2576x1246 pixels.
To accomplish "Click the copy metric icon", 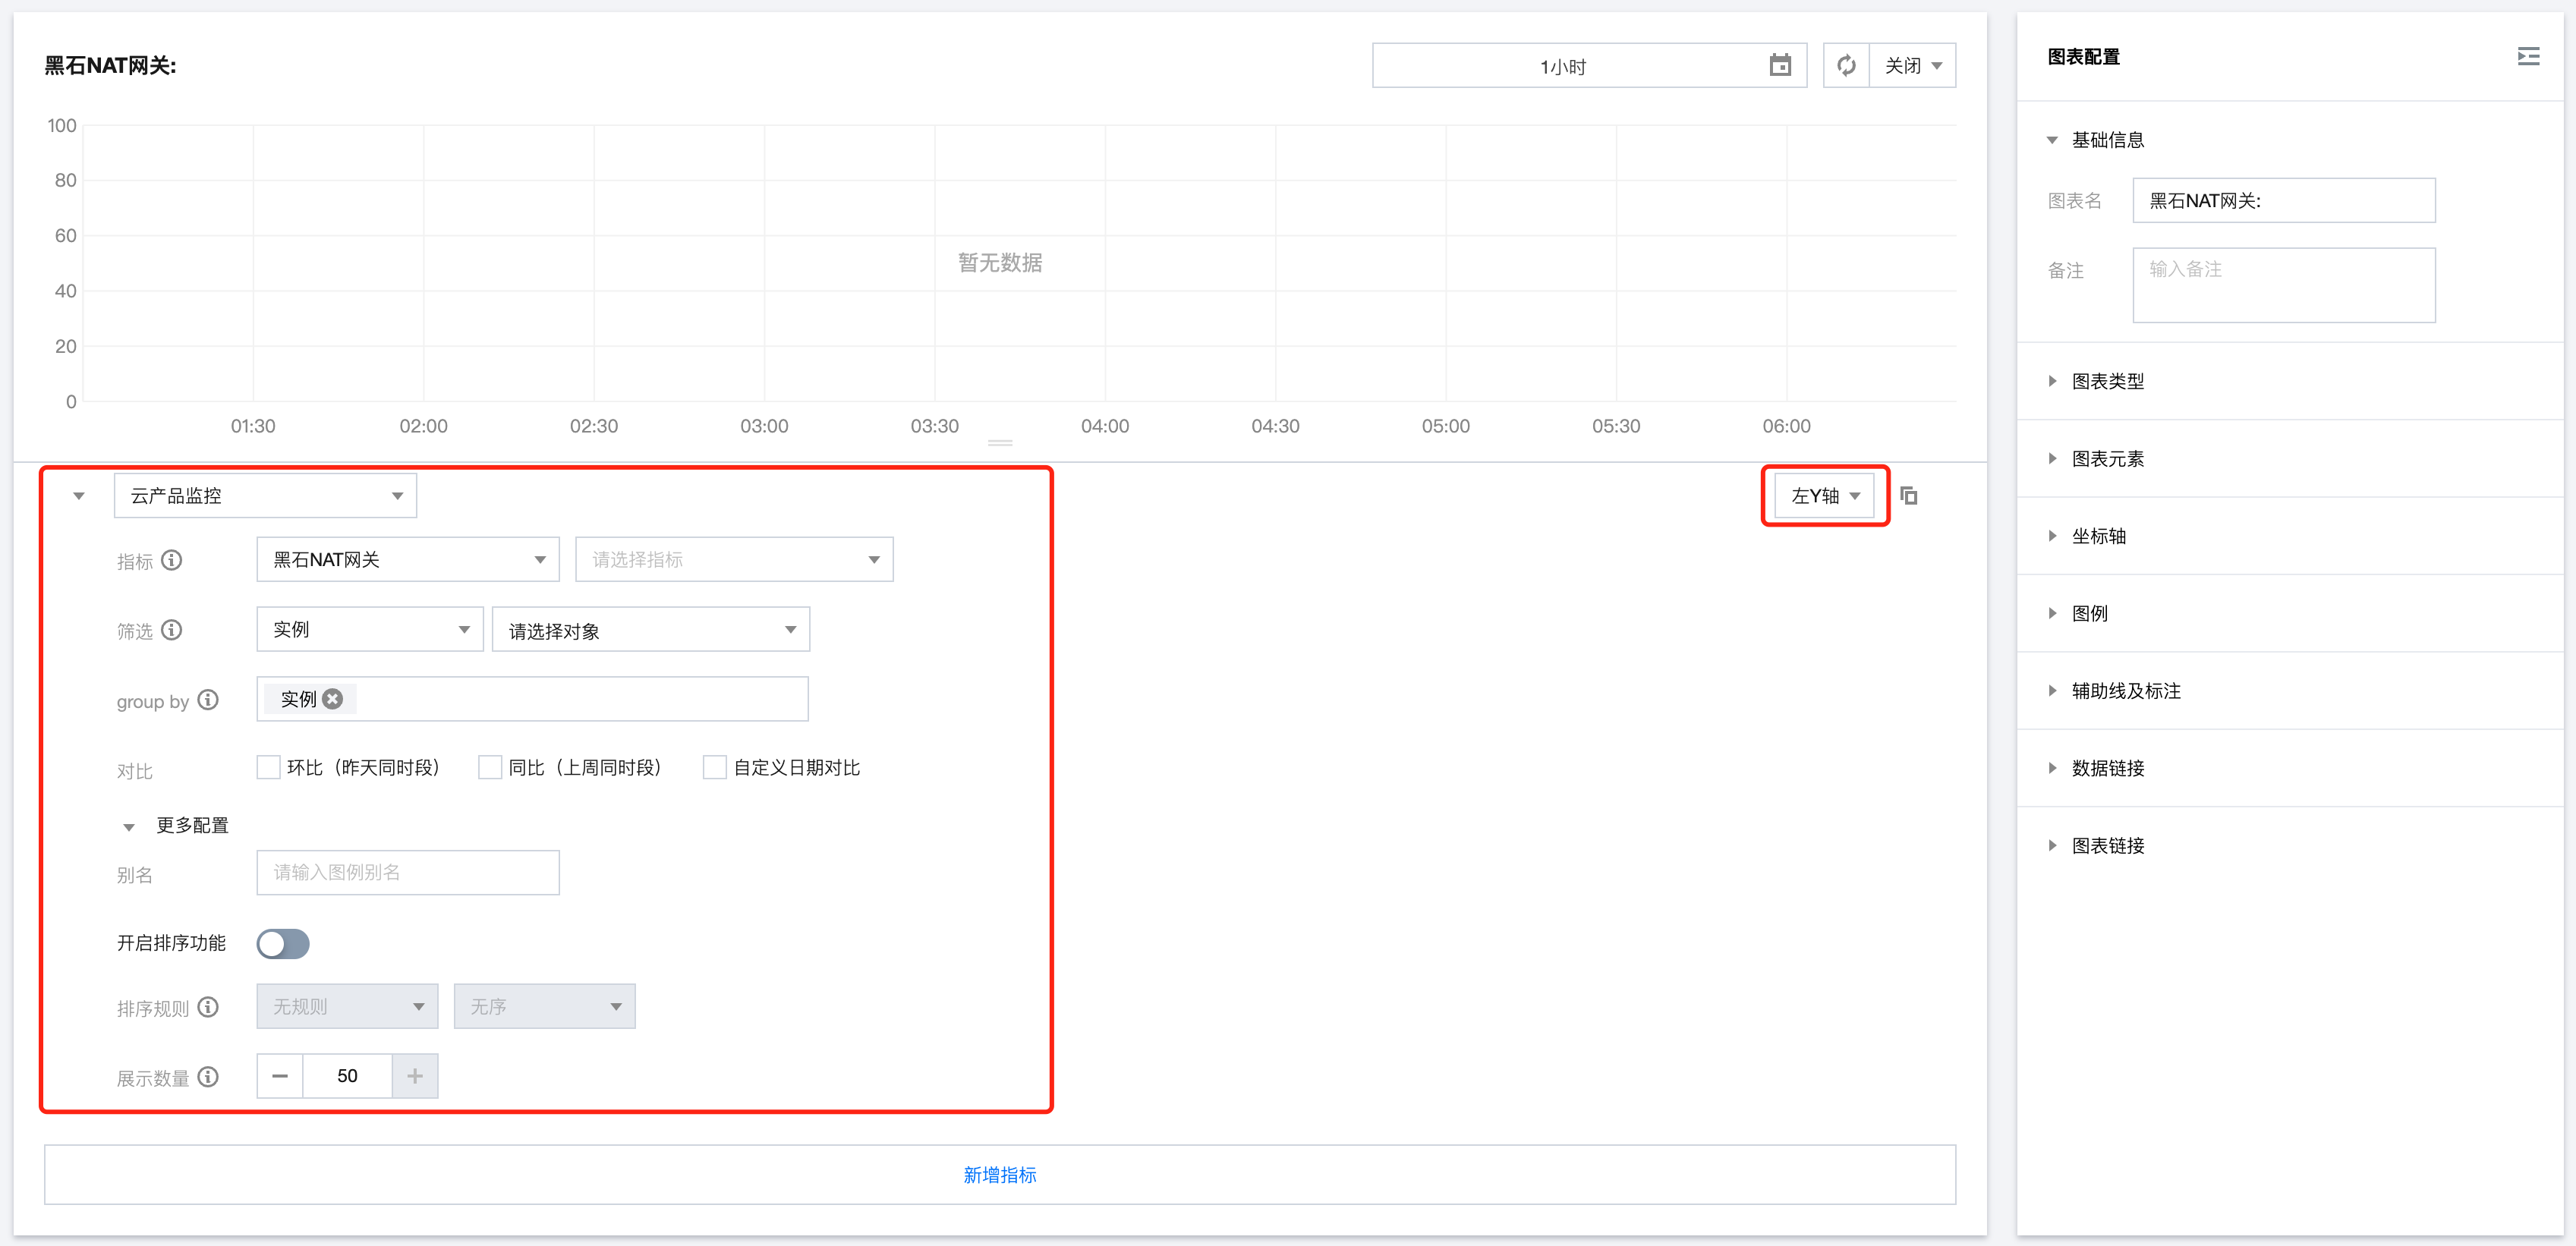I will [1908, 496].
